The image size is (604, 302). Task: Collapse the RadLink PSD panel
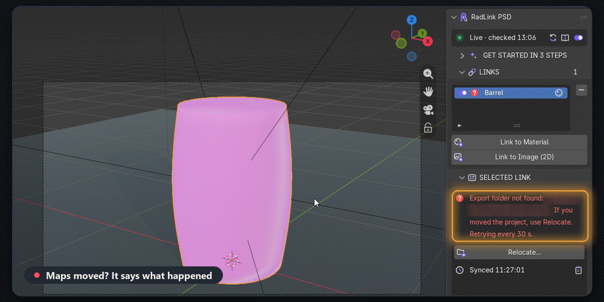pyautogui.click(x=454, y=18)
